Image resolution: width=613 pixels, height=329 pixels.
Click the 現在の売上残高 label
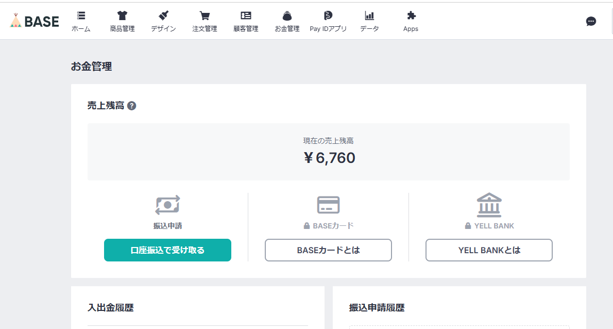coord(329,141)
